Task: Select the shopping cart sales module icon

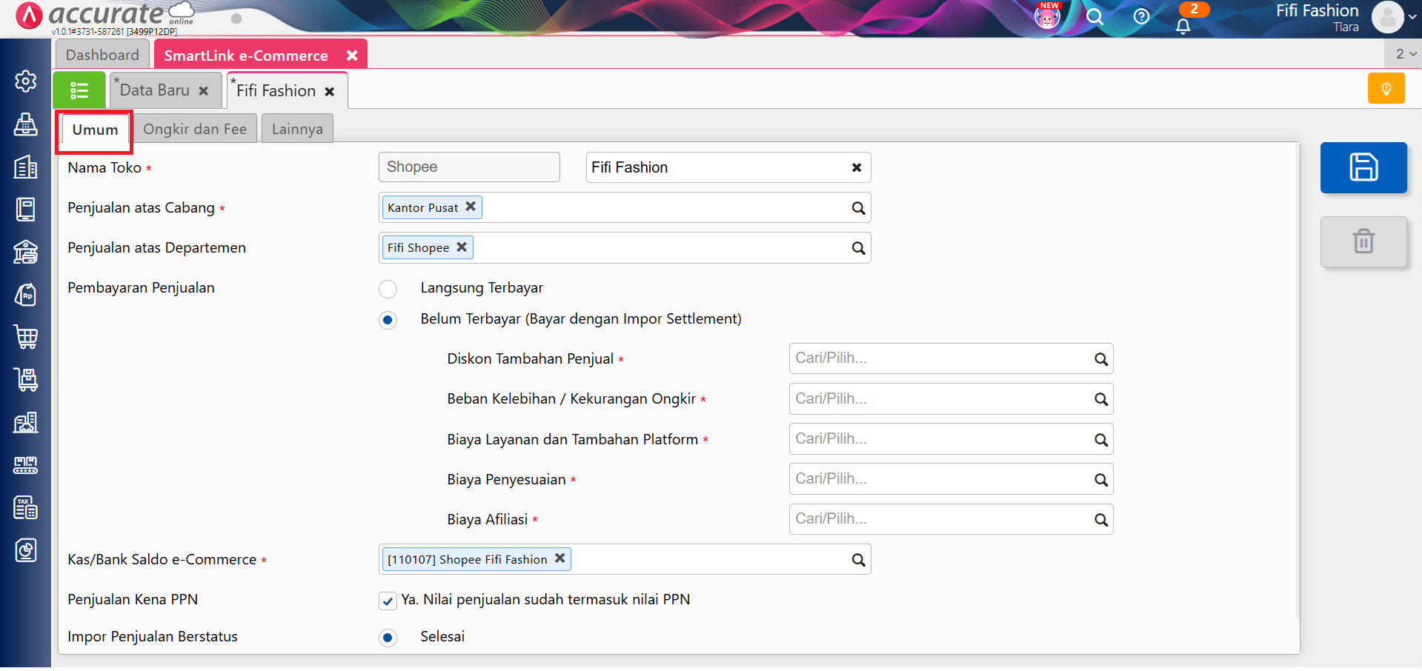Action: pyautogui.click(x=24, y=337)
